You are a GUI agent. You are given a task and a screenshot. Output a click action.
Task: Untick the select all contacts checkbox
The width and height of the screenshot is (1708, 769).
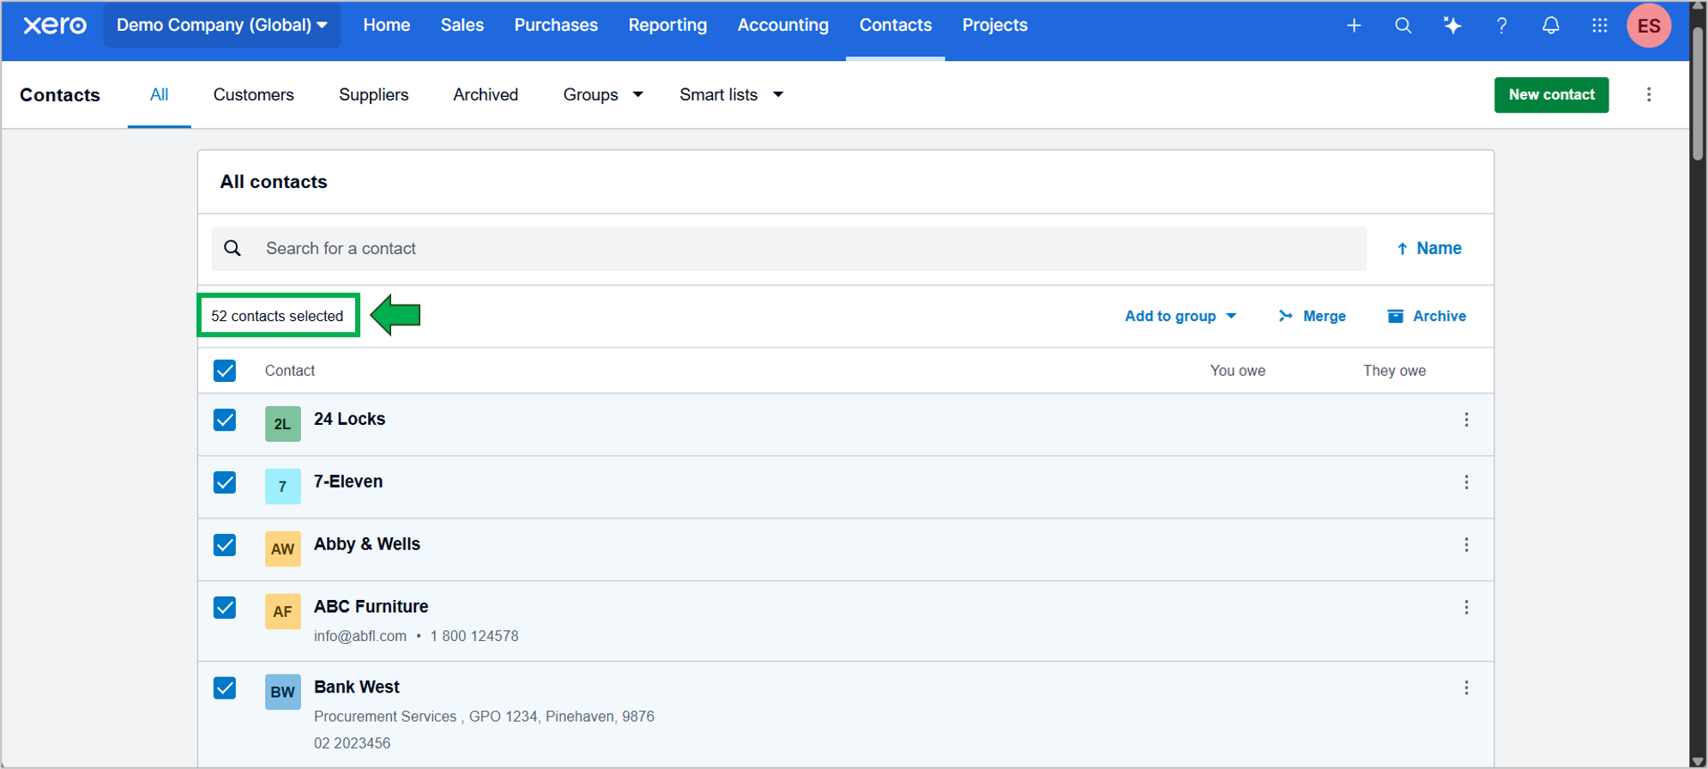tap(225, 371)
